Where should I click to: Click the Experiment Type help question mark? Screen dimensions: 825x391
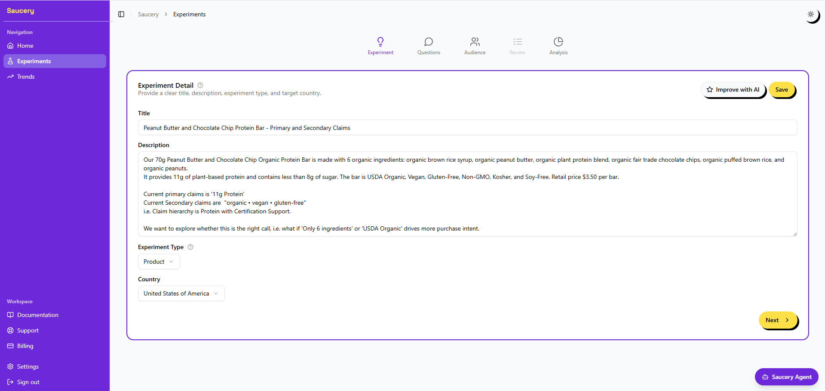click(x=190, y=247)
